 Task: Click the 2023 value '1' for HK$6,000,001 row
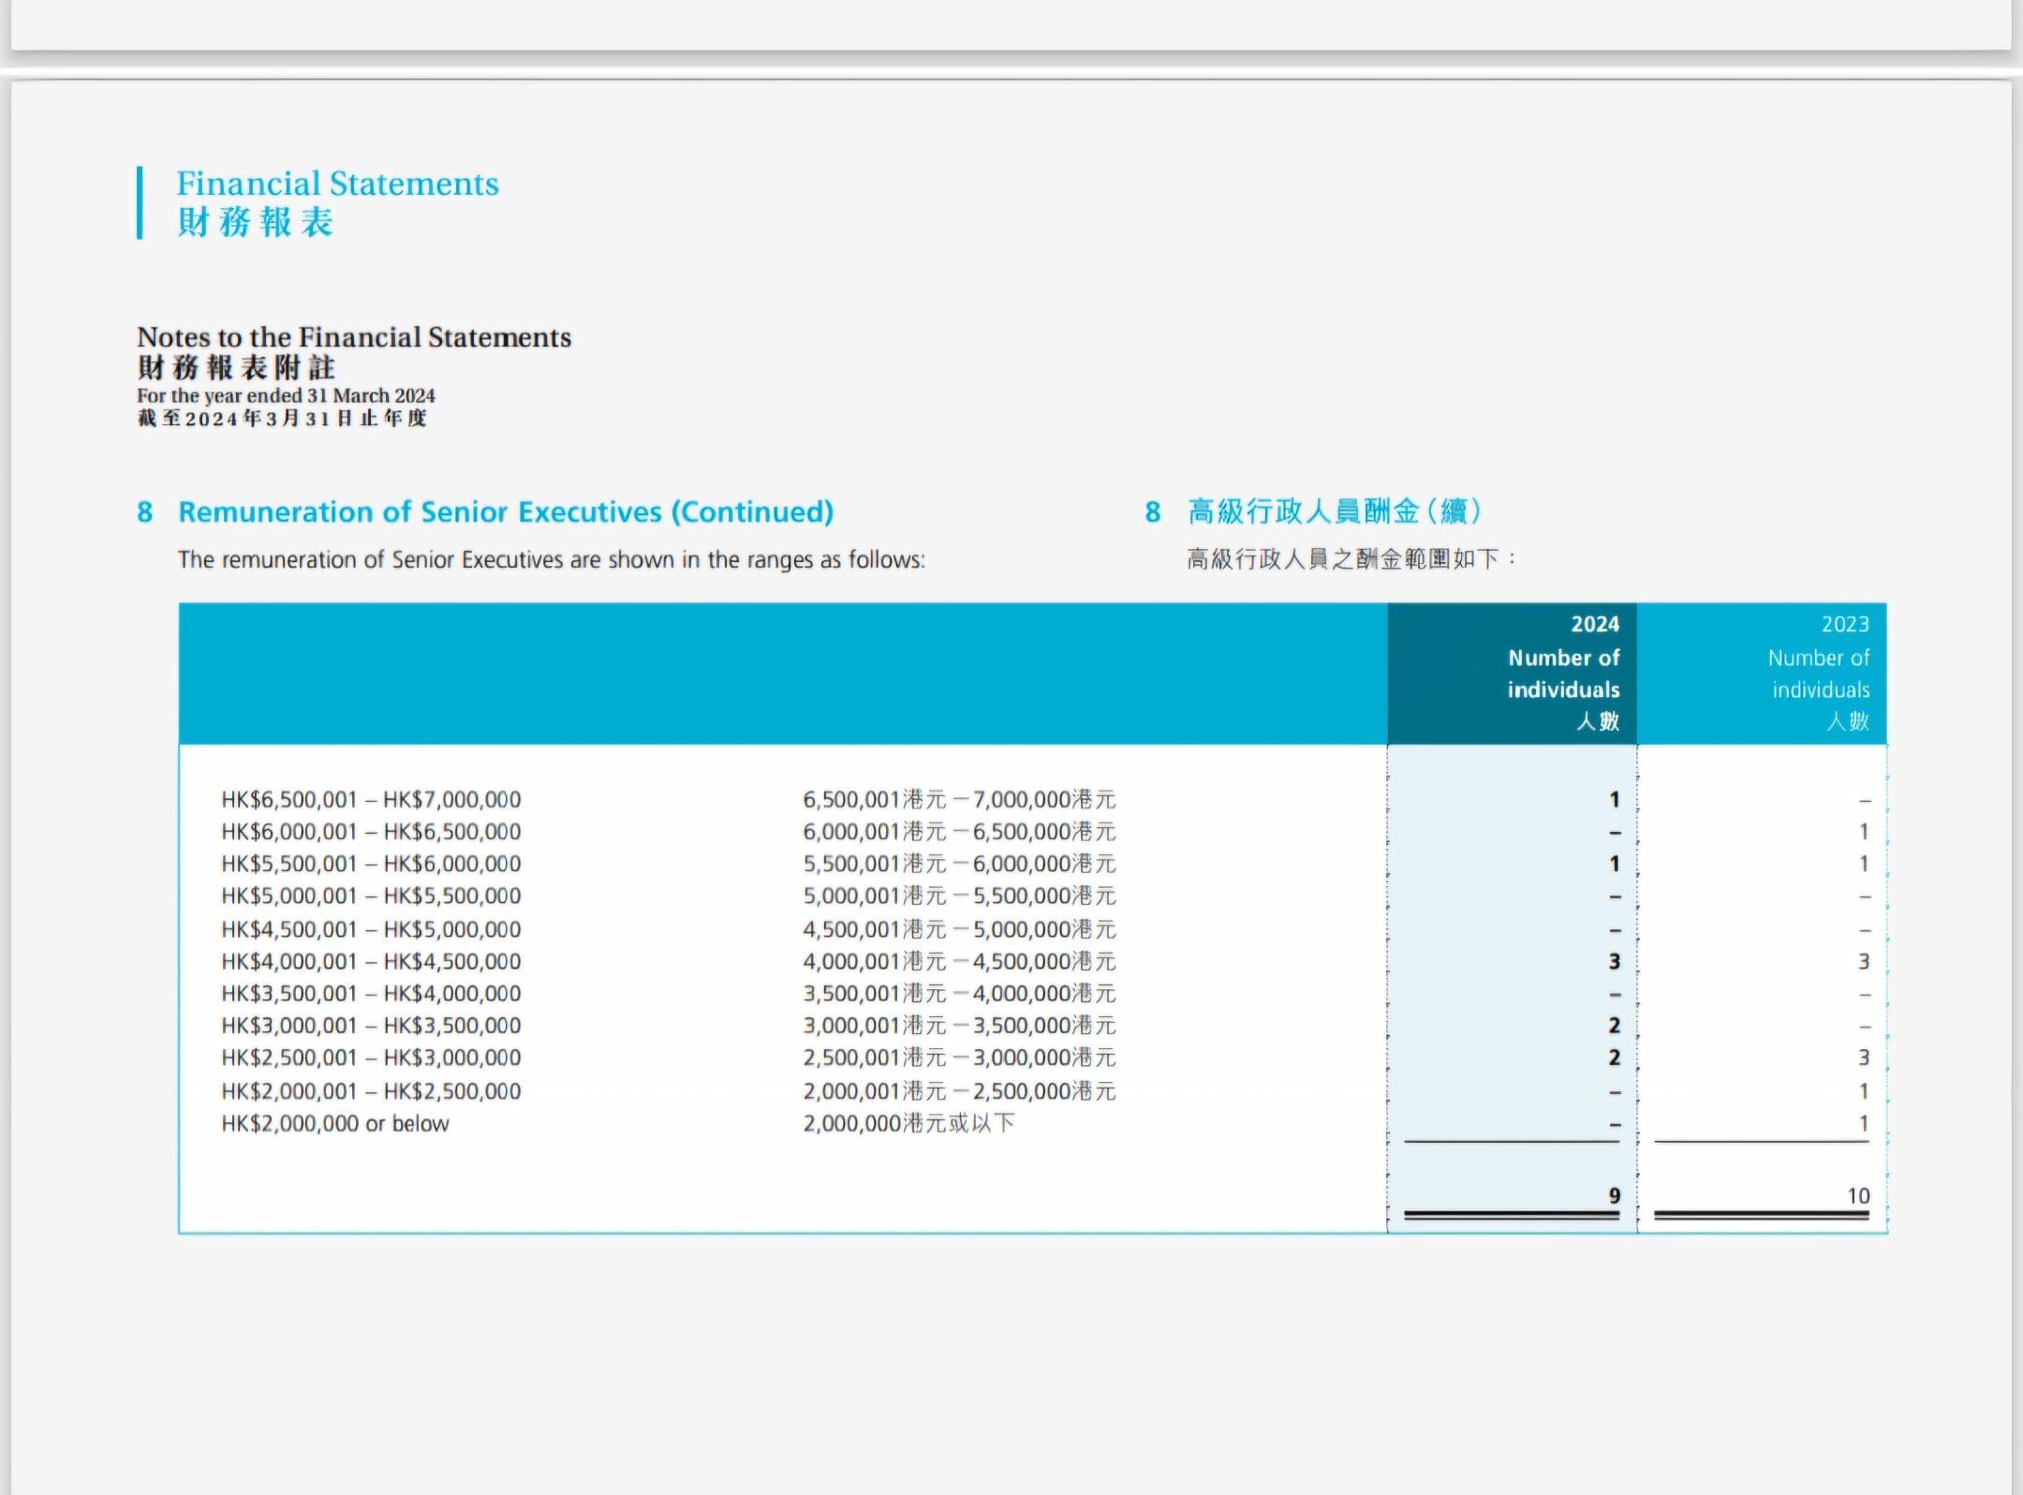coord(1864,832)
